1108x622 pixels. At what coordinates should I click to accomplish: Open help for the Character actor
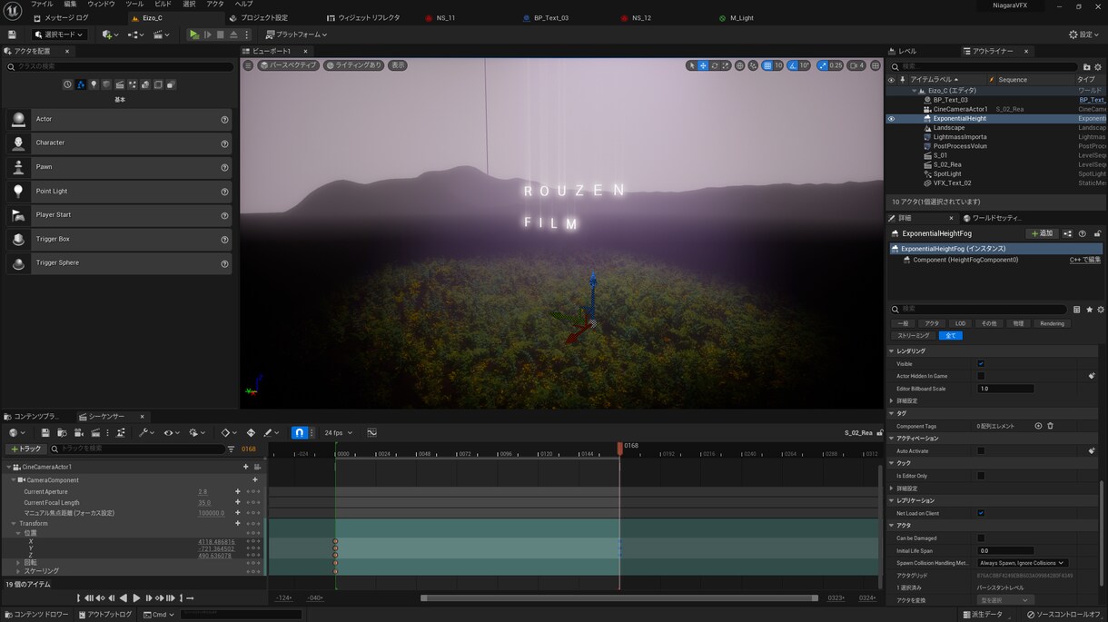224,143
